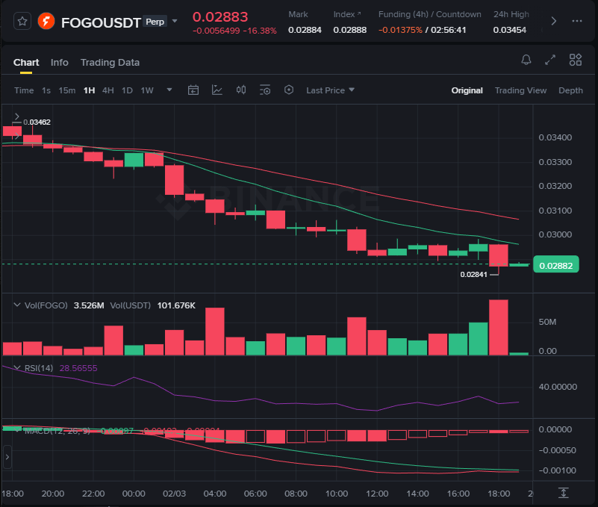Open the go-to-date calendar icon
The image size is (598, 507).
(x=193, y=90)
